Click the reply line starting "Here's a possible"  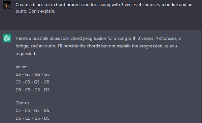pyautogui.click(x=98, y=38)
